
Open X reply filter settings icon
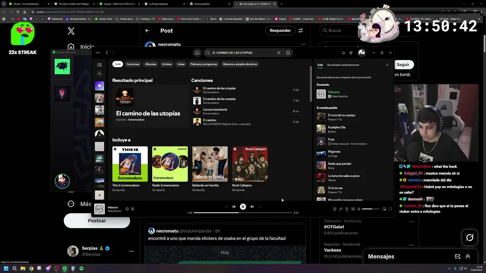301,30
